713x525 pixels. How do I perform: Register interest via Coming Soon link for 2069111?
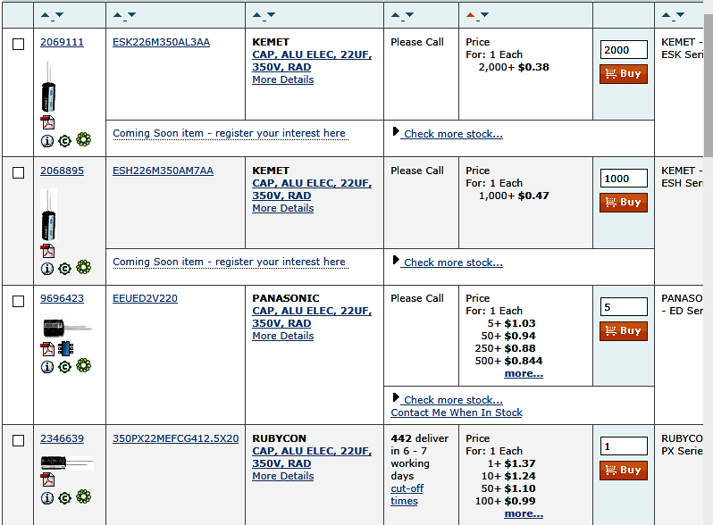coord(229,133)
